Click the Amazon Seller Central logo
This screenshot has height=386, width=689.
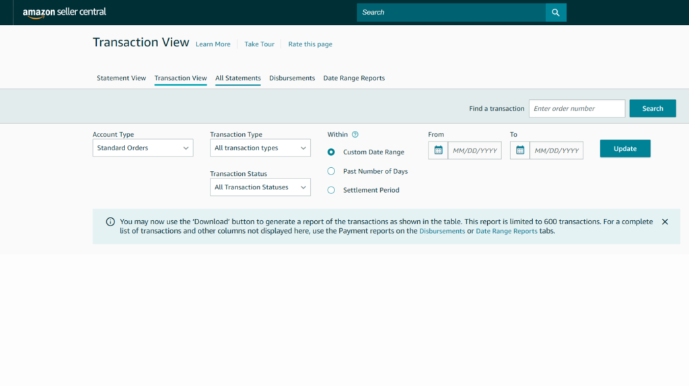pos(65,12)
